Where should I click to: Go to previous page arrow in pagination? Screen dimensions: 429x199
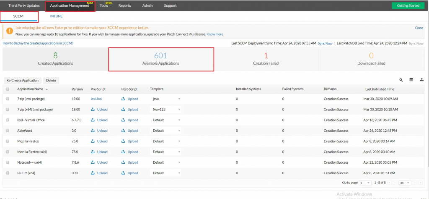point(394,183)
